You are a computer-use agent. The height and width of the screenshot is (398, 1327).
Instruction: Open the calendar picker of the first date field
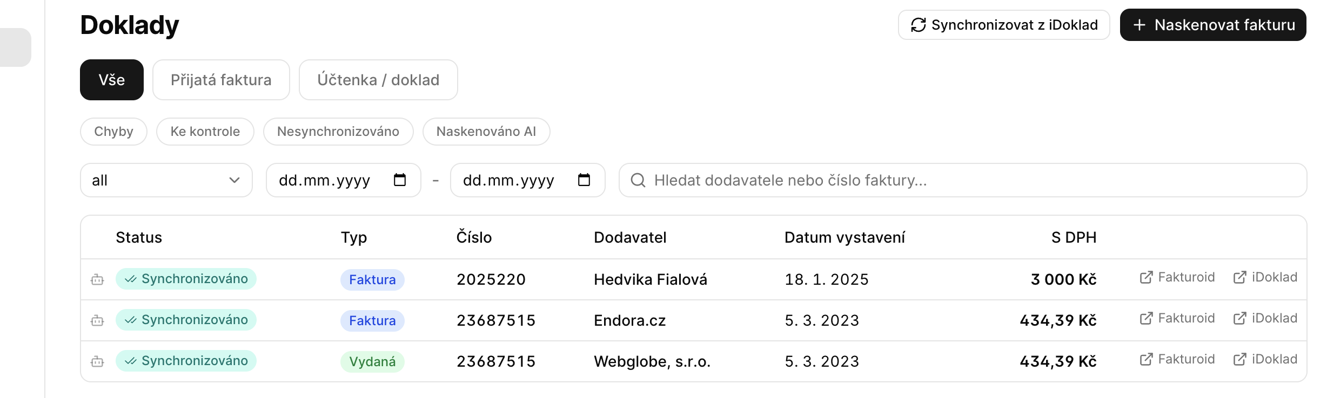400,180
